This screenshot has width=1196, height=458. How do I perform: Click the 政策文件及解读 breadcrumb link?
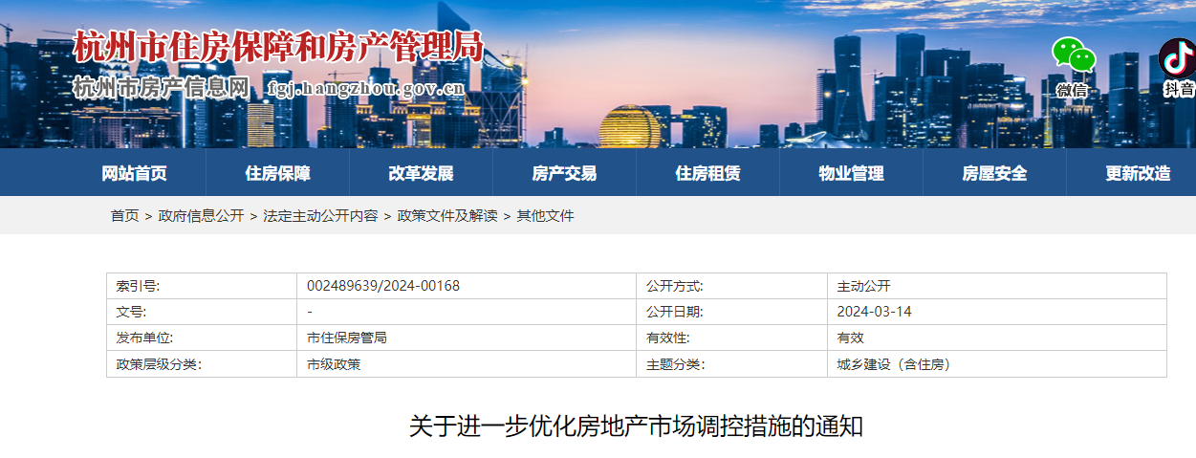coord(447,216)
